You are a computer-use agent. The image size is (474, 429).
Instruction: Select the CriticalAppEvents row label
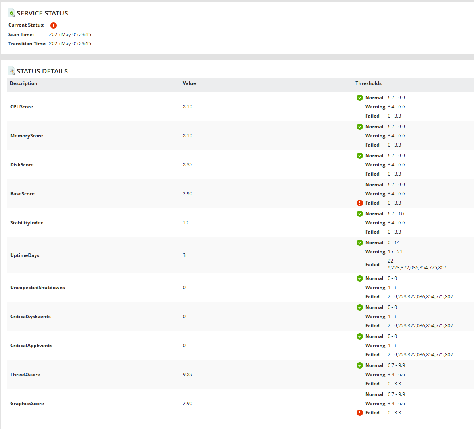[x=31, y=346]
